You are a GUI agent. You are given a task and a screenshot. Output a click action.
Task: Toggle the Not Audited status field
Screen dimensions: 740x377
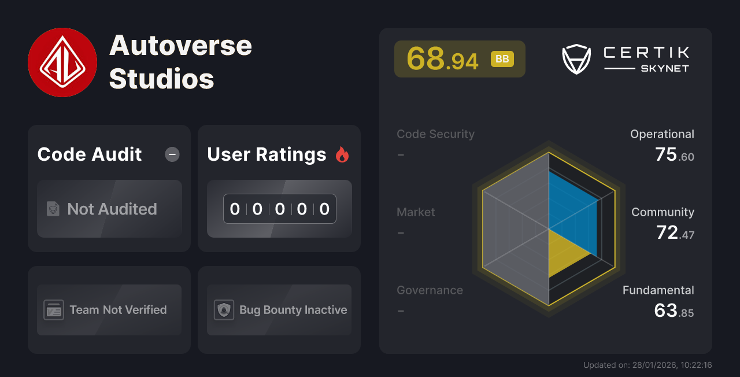(x=109, y=209)
